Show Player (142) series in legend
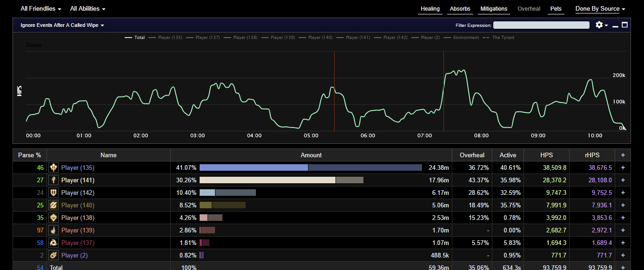This screenshot has height=270, width=644. pyautogui.click(x=390, y=38)
